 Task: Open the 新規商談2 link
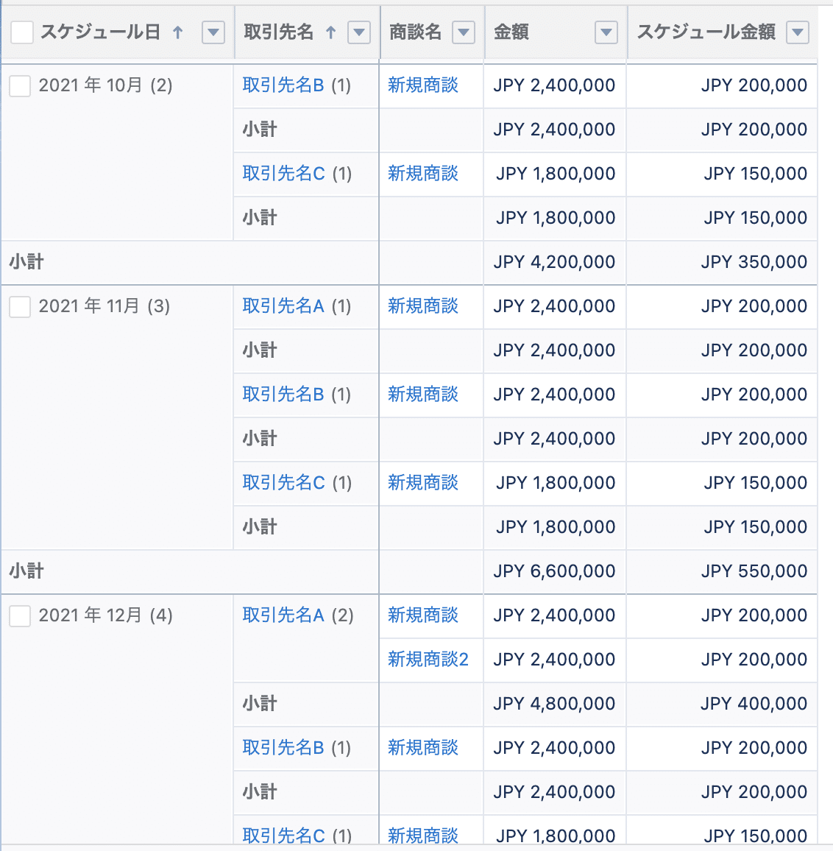[x=428, y=660]
